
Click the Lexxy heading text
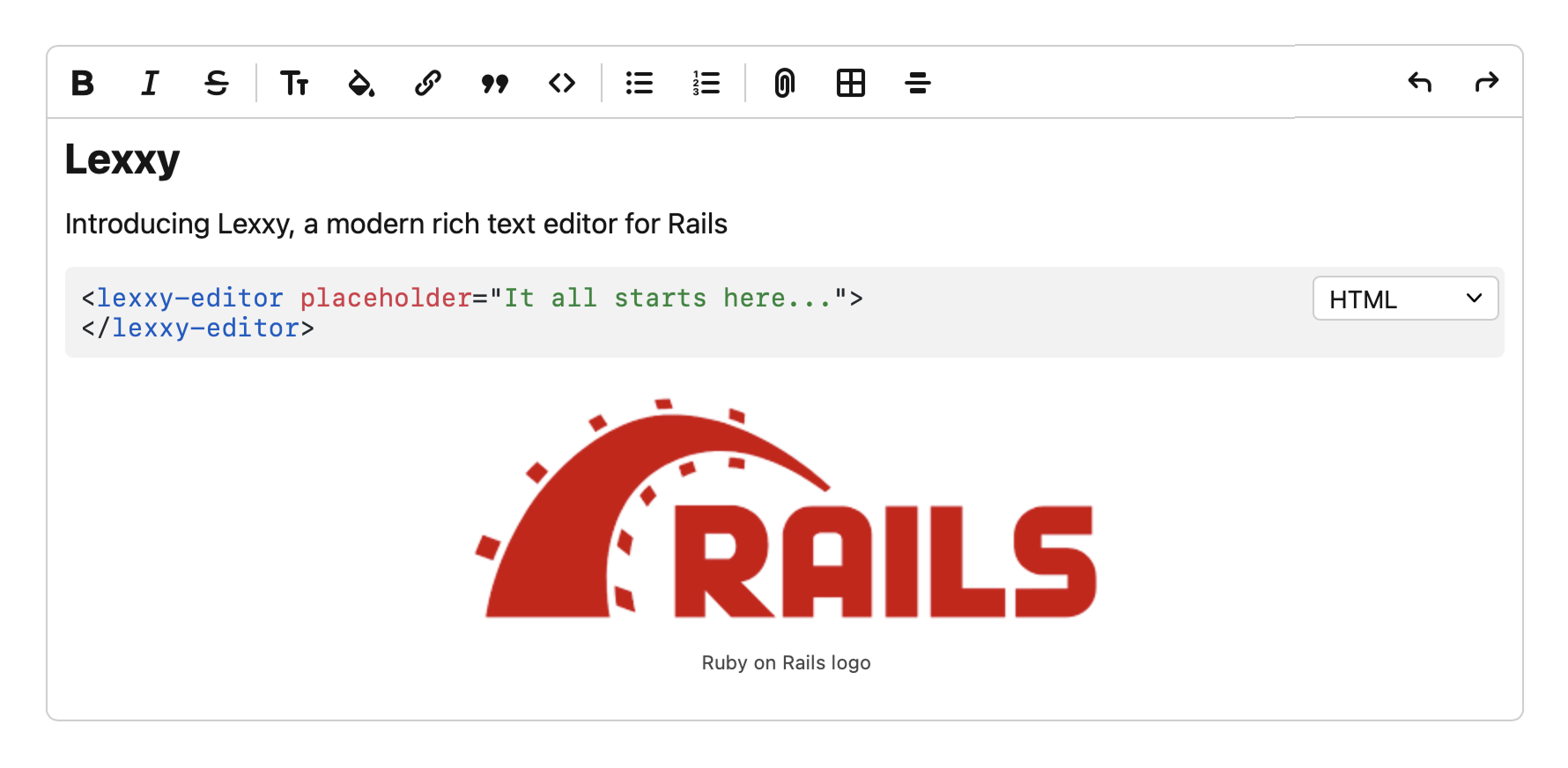coord(122,159)
